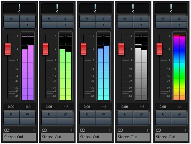Click the link icon on rainbow-meter strip

[158, 130]
